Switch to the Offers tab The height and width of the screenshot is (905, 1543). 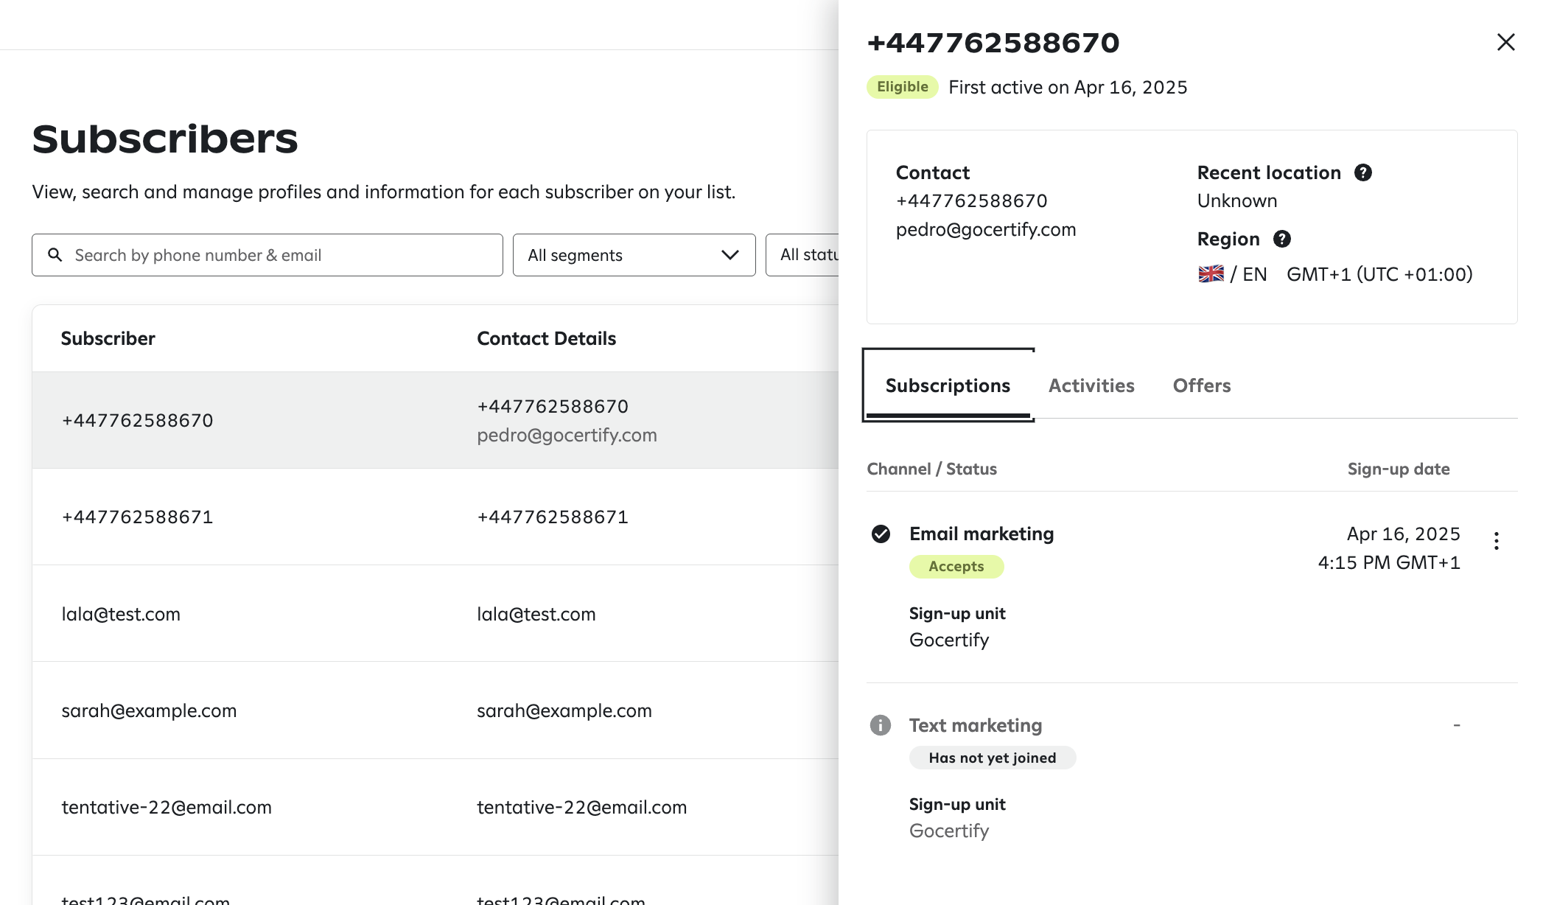[1201, 385]
